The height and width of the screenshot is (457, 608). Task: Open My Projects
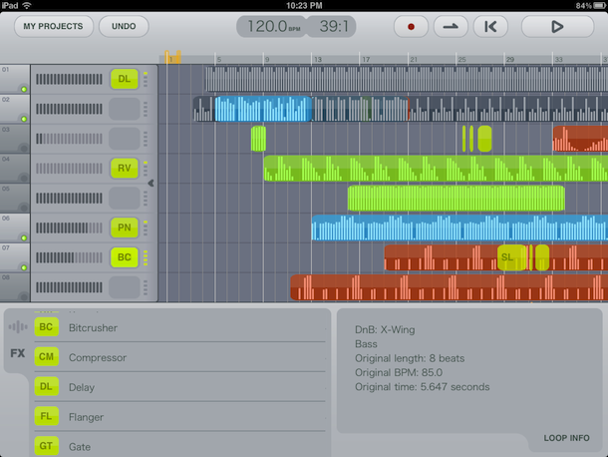click(52, 27)
